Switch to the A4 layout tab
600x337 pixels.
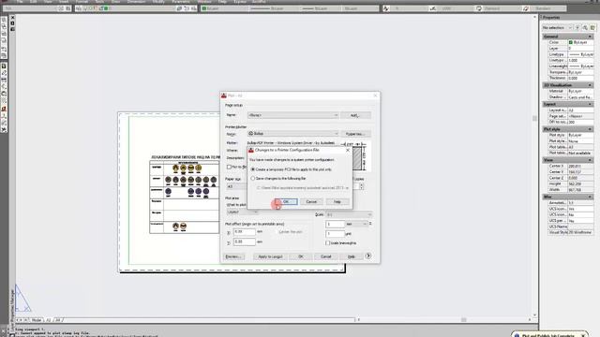coord(58,320)
